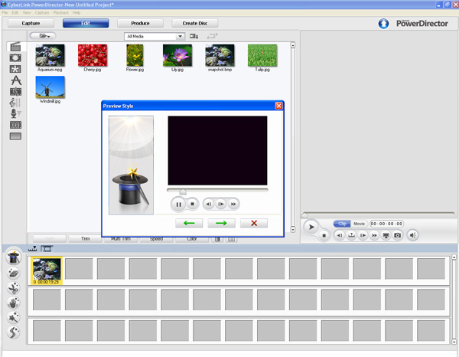Click the main preview seek slider handle
The width and height of the screenshot is (459, 357).
point(304,215)
